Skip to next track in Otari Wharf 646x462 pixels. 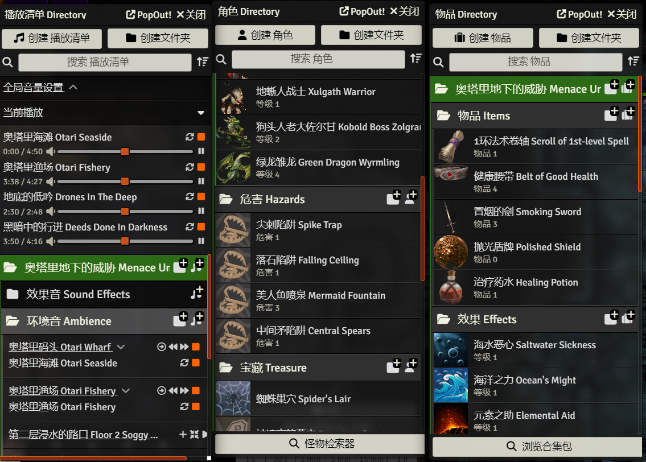184,346
